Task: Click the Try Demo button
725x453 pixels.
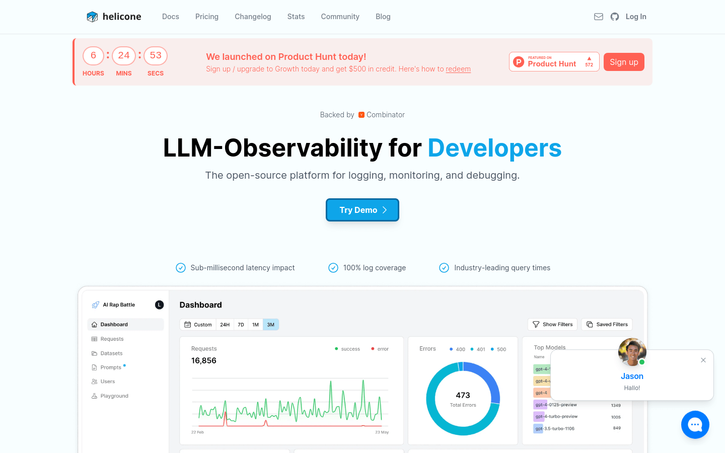Action: click(x=362, y=210)
